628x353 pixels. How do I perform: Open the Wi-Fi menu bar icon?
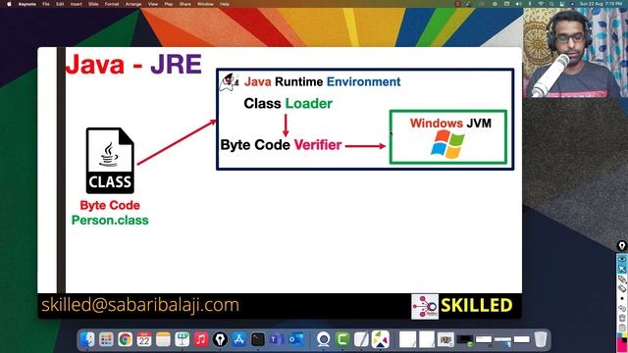click(541, 4)
